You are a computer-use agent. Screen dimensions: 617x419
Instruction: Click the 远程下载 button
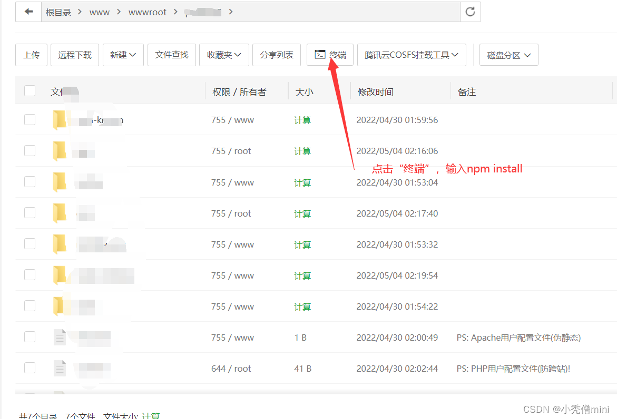(x=75, y=55)
